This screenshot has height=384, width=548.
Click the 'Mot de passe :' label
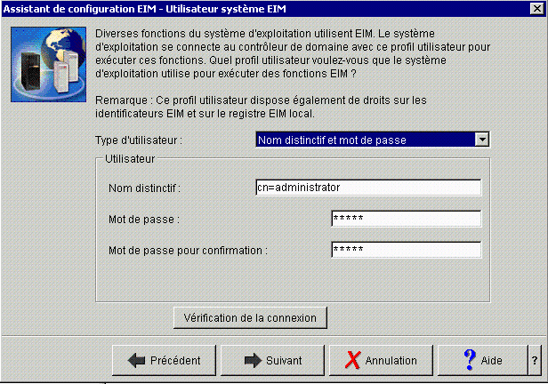(x=144, y=220)
